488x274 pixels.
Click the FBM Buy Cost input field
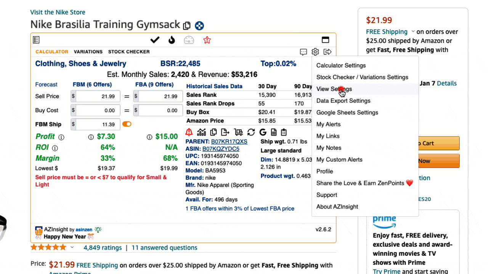(98, 110)
